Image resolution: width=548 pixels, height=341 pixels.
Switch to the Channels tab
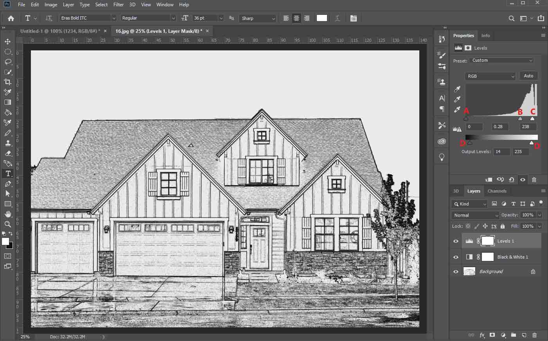click(x=497, y=191)
